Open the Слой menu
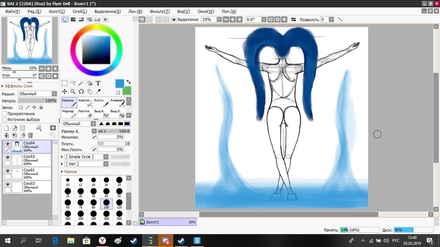Screen dimensions: 440x247 tap(80, 11)
